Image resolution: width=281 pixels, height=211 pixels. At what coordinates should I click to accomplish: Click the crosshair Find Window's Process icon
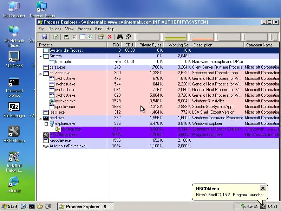128,37
